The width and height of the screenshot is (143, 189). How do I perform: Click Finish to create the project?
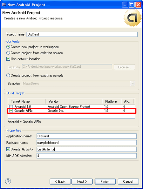[105, 181]
